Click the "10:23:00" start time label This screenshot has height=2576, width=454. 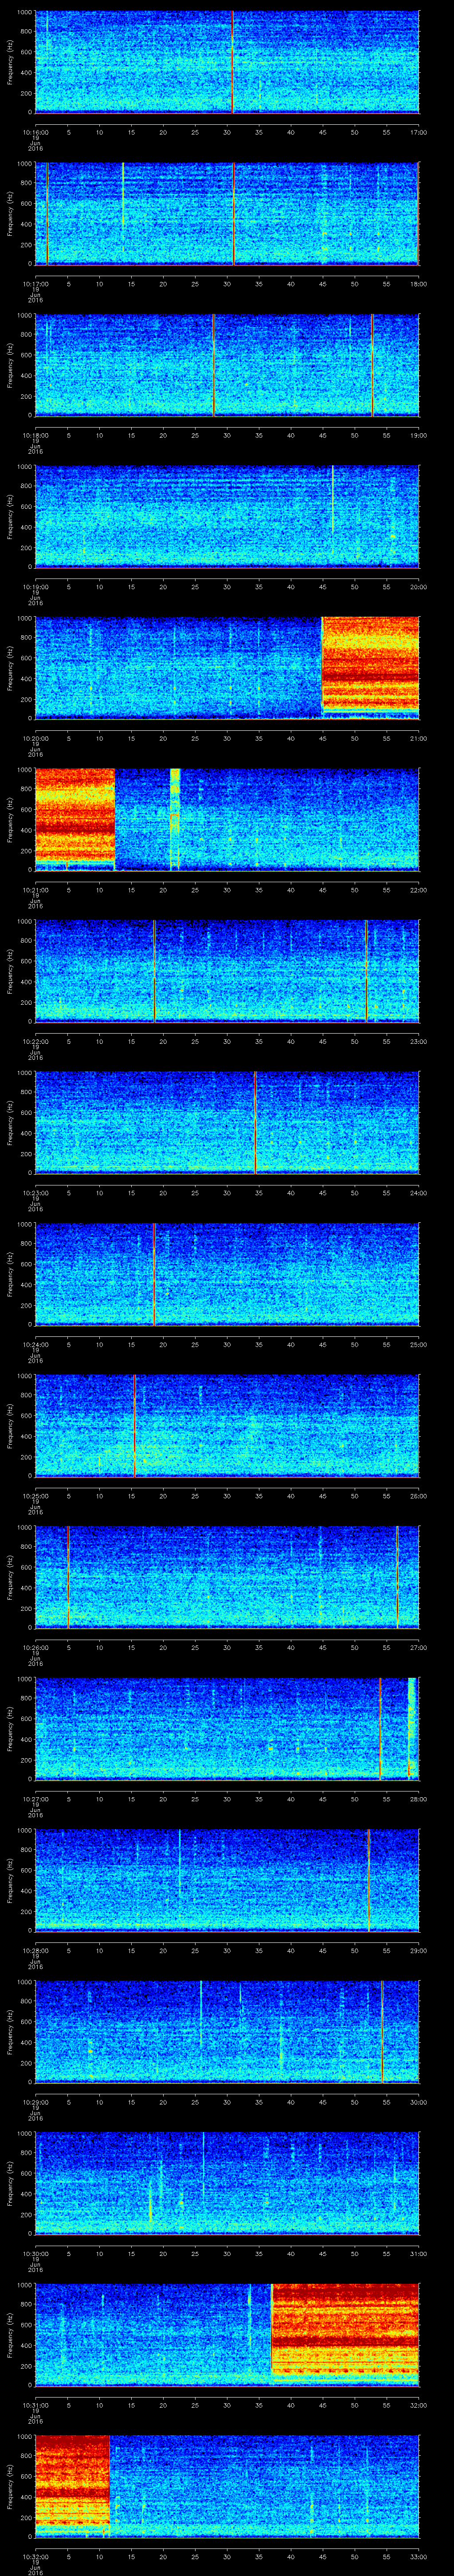coord(35,1193)
